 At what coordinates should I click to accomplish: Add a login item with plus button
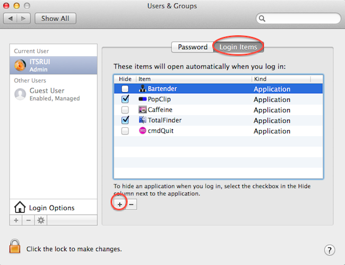[x=120, y=205]
